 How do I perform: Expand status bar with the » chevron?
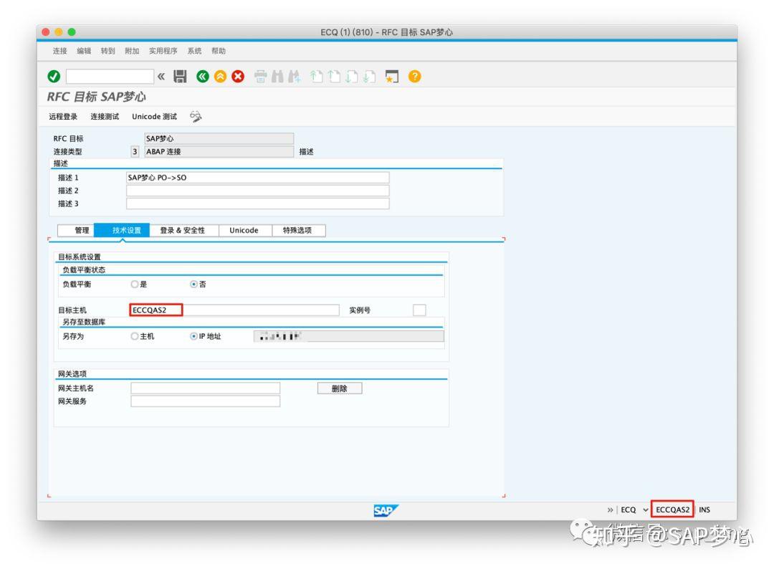(610, 510)
